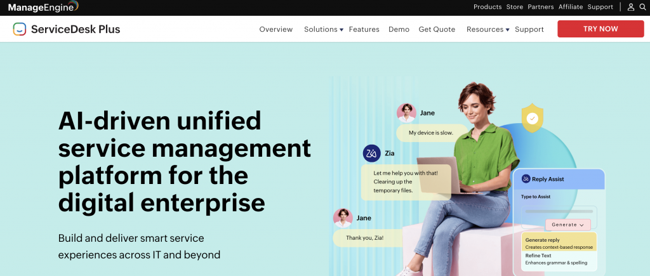
Task: Open Support in the top black bar
Action: click(600, 7)
